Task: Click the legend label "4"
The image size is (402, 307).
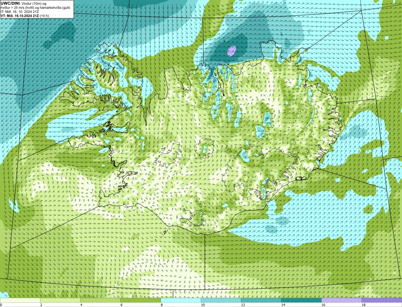Action: point(81,305)
